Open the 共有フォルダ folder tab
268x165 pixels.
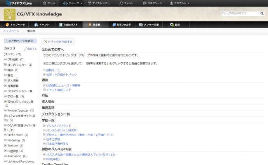pos(121,25)
